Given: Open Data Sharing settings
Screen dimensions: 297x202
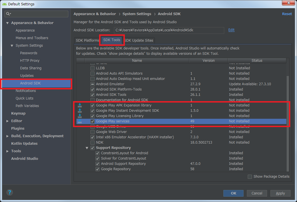Looking at the screenshot, I should coord(31,68).
